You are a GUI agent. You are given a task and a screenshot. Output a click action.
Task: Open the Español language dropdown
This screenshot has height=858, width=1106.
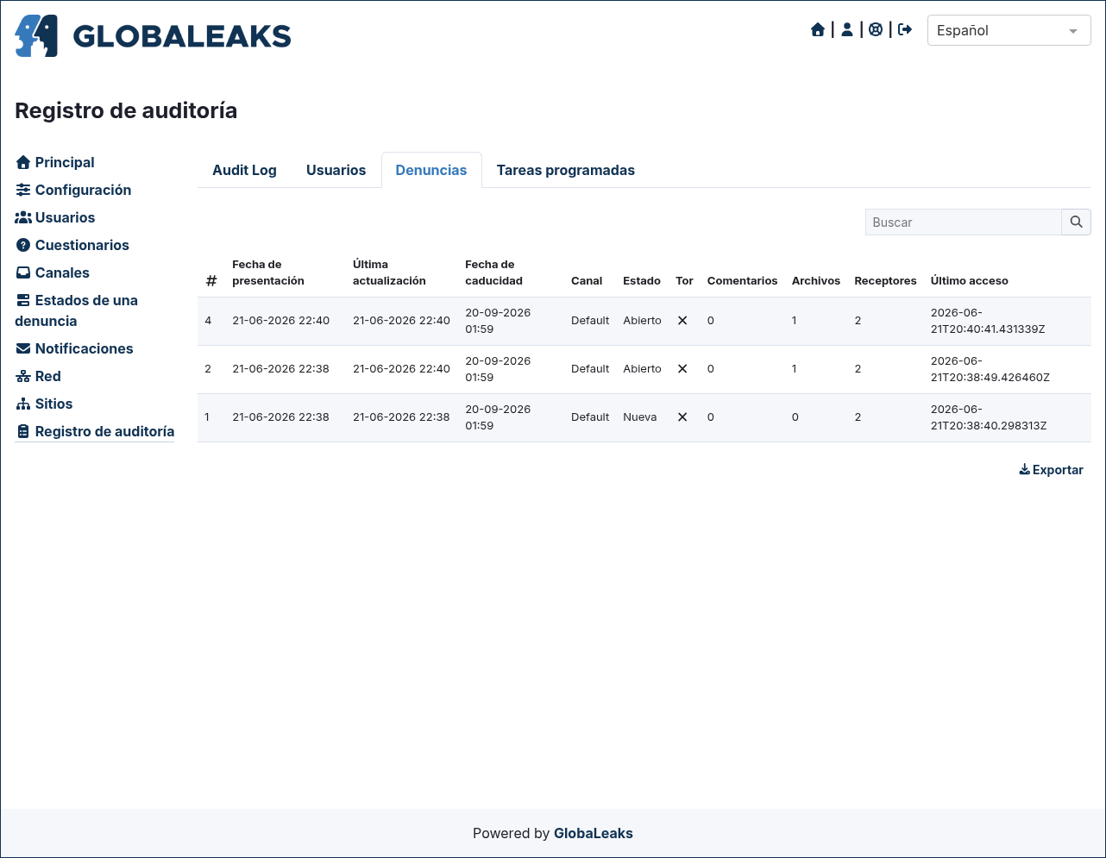click(x=1009, y=30)
